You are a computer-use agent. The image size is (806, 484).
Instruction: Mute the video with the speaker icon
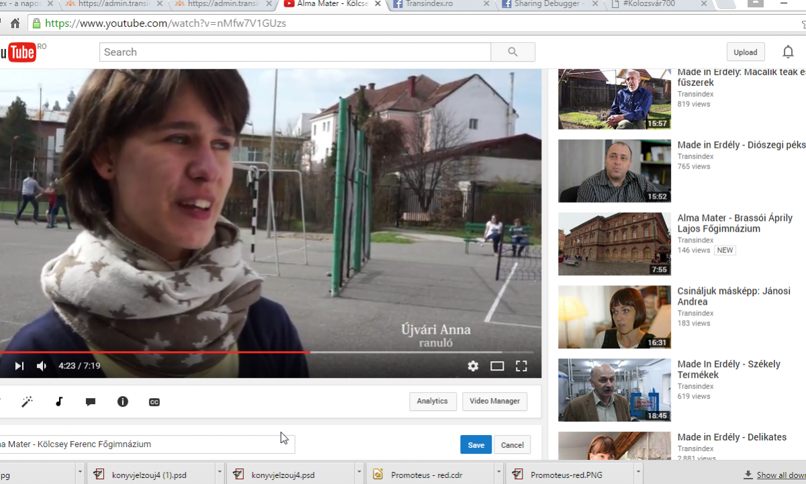pos(42,366)
